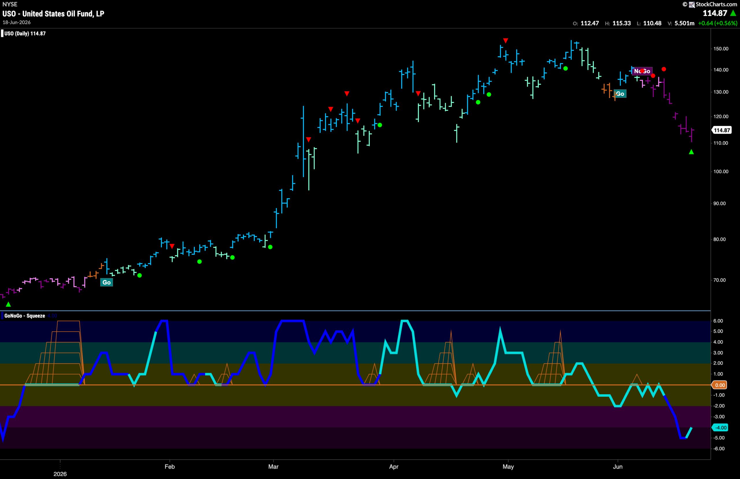Click the '2026' year label on the time axis

(x=60, y=474)
